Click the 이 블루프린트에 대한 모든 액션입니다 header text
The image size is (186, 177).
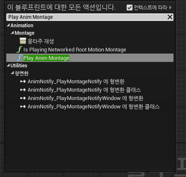61,7
